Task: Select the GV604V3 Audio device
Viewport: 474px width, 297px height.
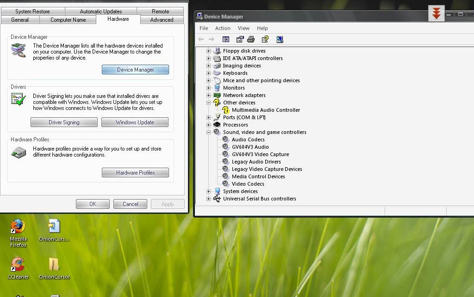Action: coord(250,147)
